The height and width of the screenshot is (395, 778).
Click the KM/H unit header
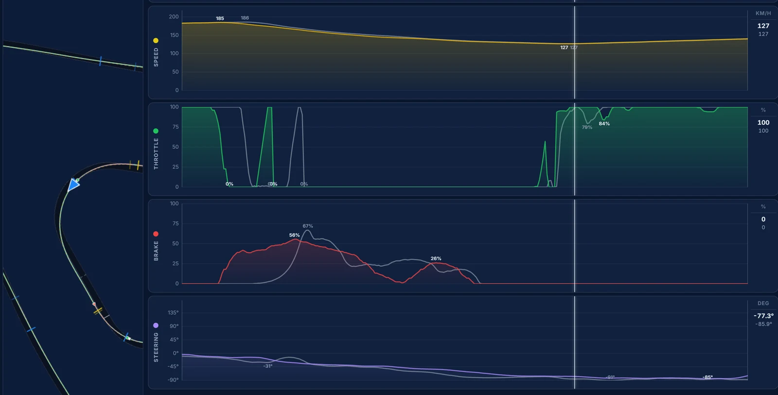pos(763,13)
